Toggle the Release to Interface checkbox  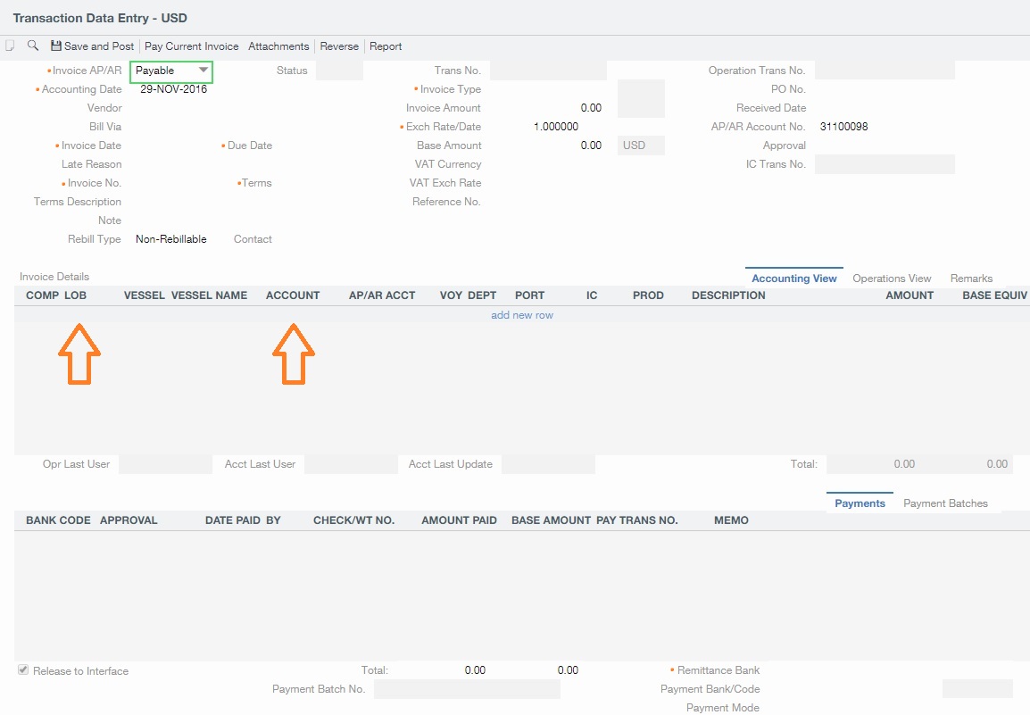(23, 670)
